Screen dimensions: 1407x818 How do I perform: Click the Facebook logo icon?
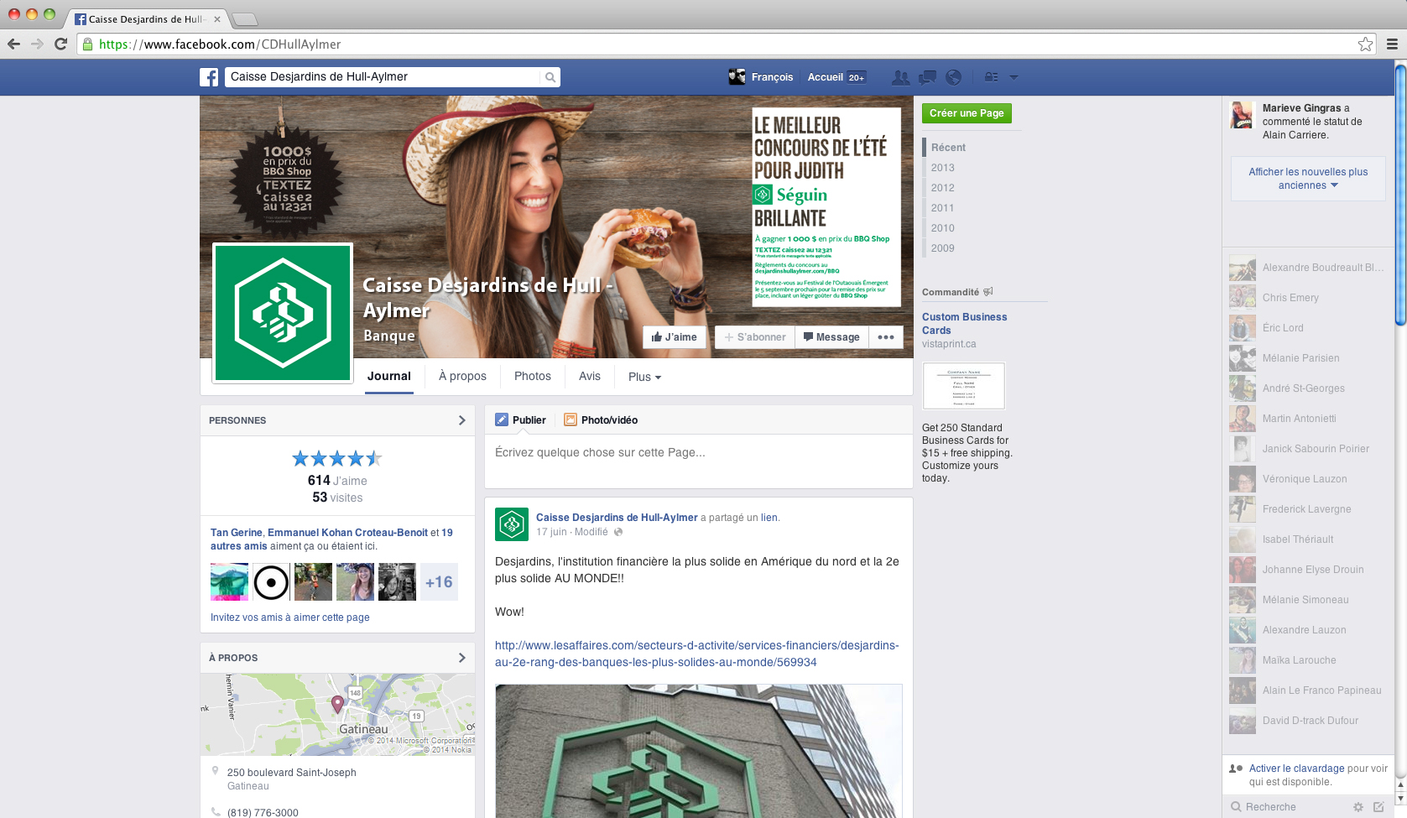coord(209,77)
